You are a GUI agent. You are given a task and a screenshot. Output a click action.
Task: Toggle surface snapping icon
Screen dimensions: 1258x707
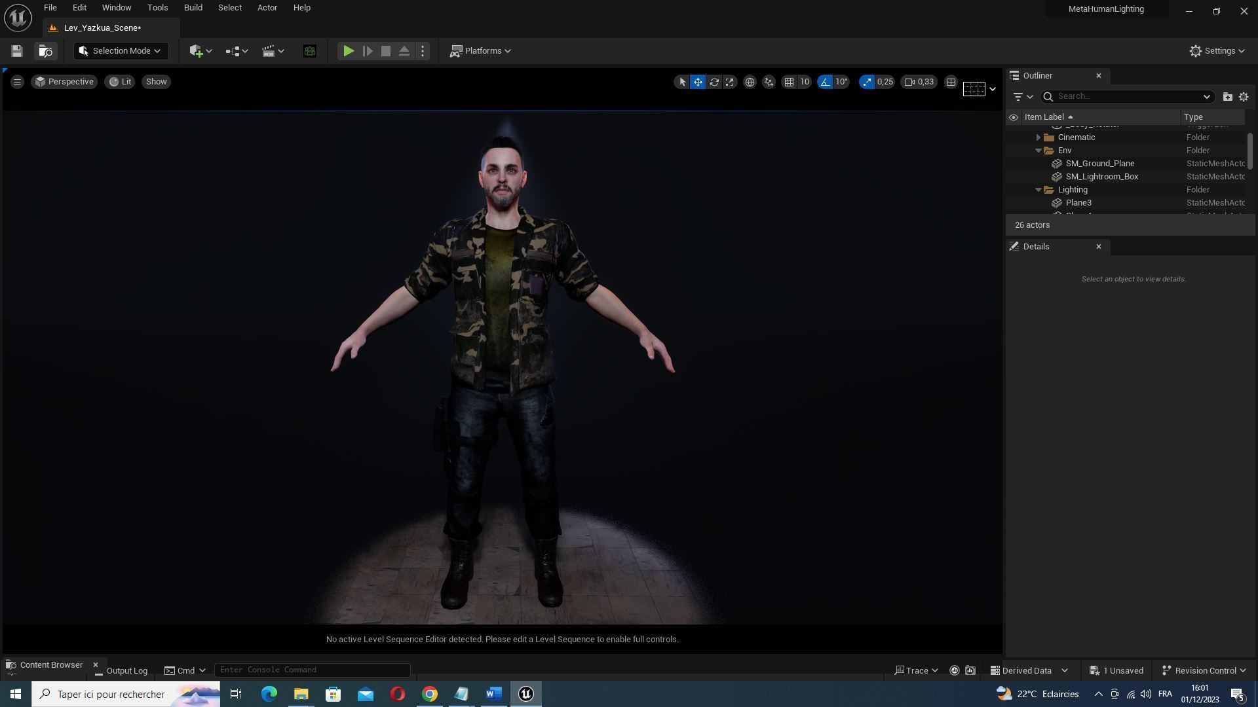(769, 82)
